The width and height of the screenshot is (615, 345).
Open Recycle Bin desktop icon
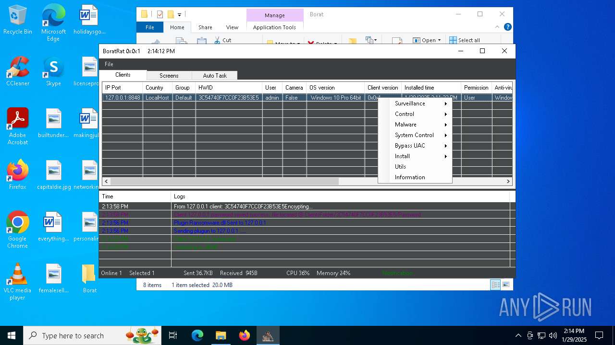(18, 20)
